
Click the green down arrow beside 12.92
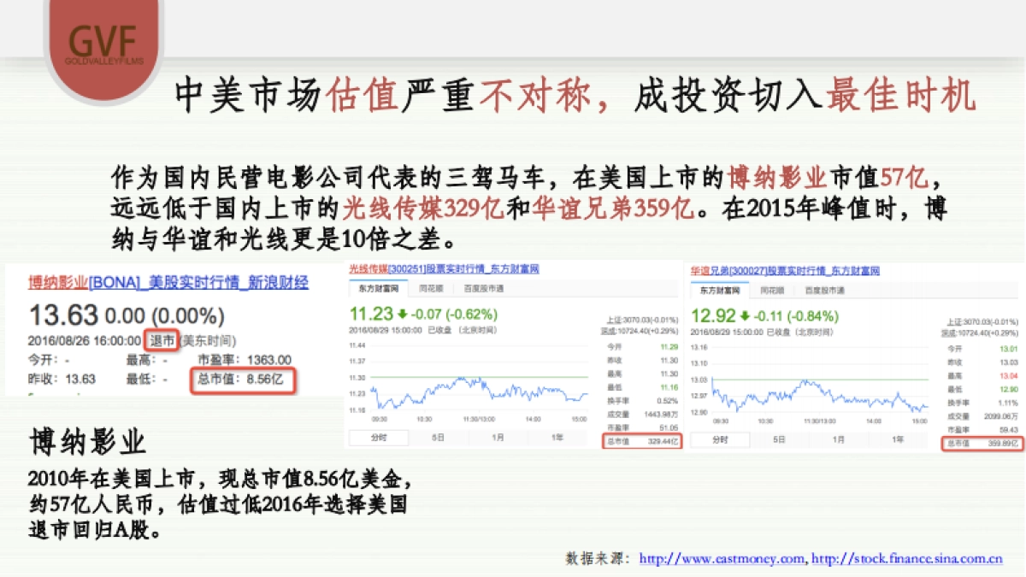tap(744, 315)
